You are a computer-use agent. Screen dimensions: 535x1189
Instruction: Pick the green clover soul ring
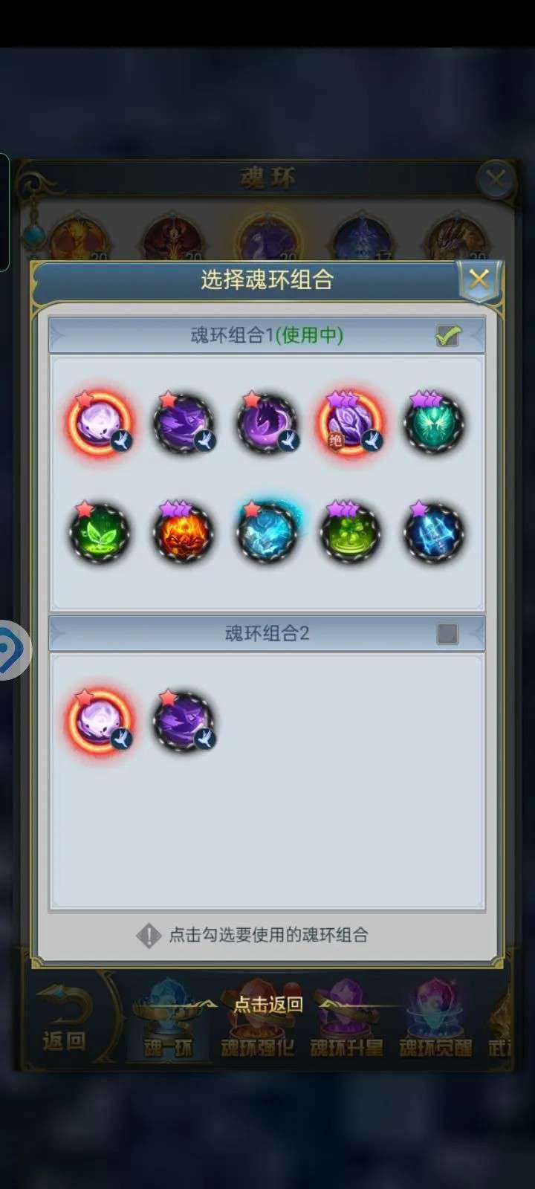(350, 533)
